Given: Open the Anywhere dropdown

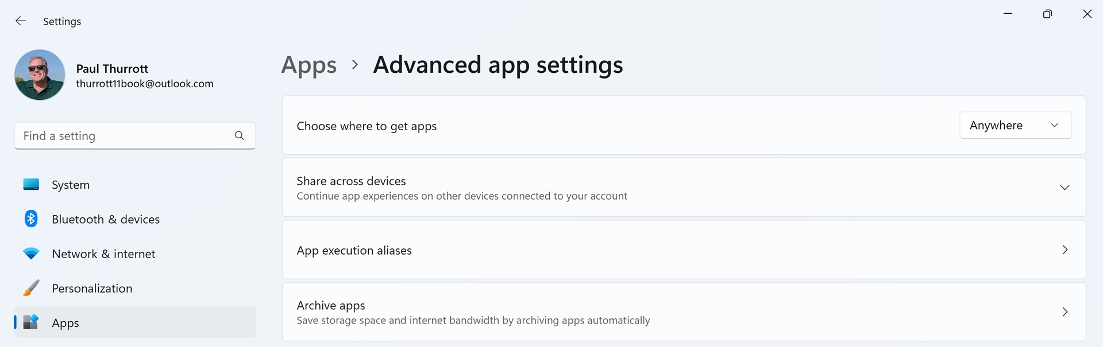Looking at the screenshot, I should tap(1015, 126).
